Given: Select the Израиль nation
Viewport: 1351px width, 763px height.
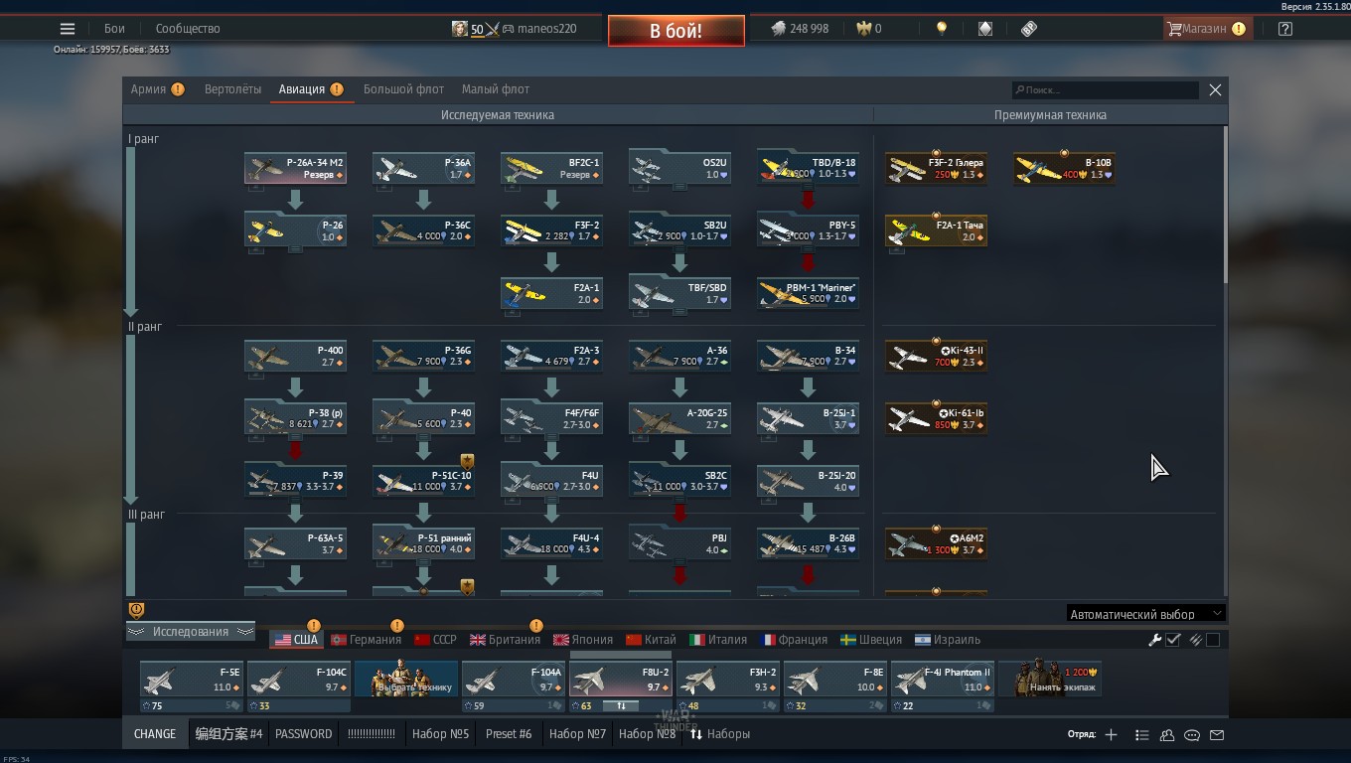Looking at the screenshot, I should click(x=948, y=640).
